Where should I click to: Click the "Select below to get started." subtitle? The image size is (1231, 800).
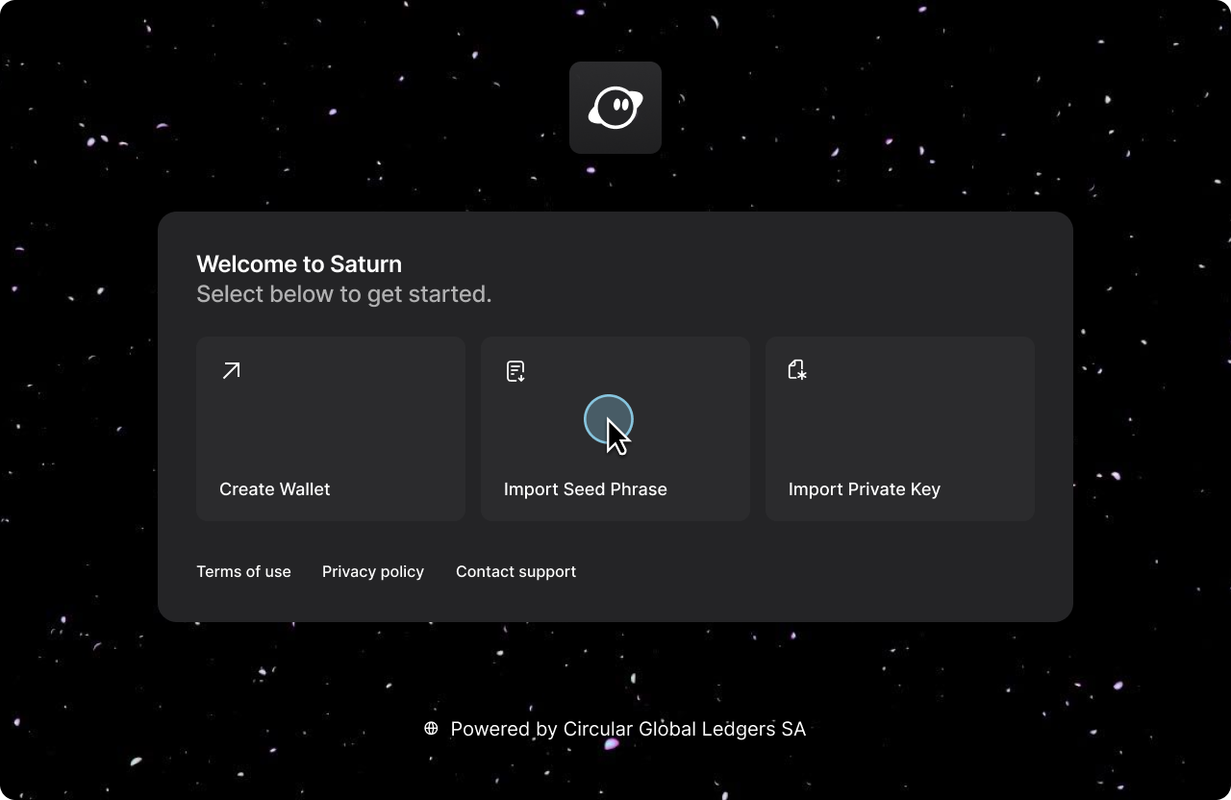click(x=343, y=294)
